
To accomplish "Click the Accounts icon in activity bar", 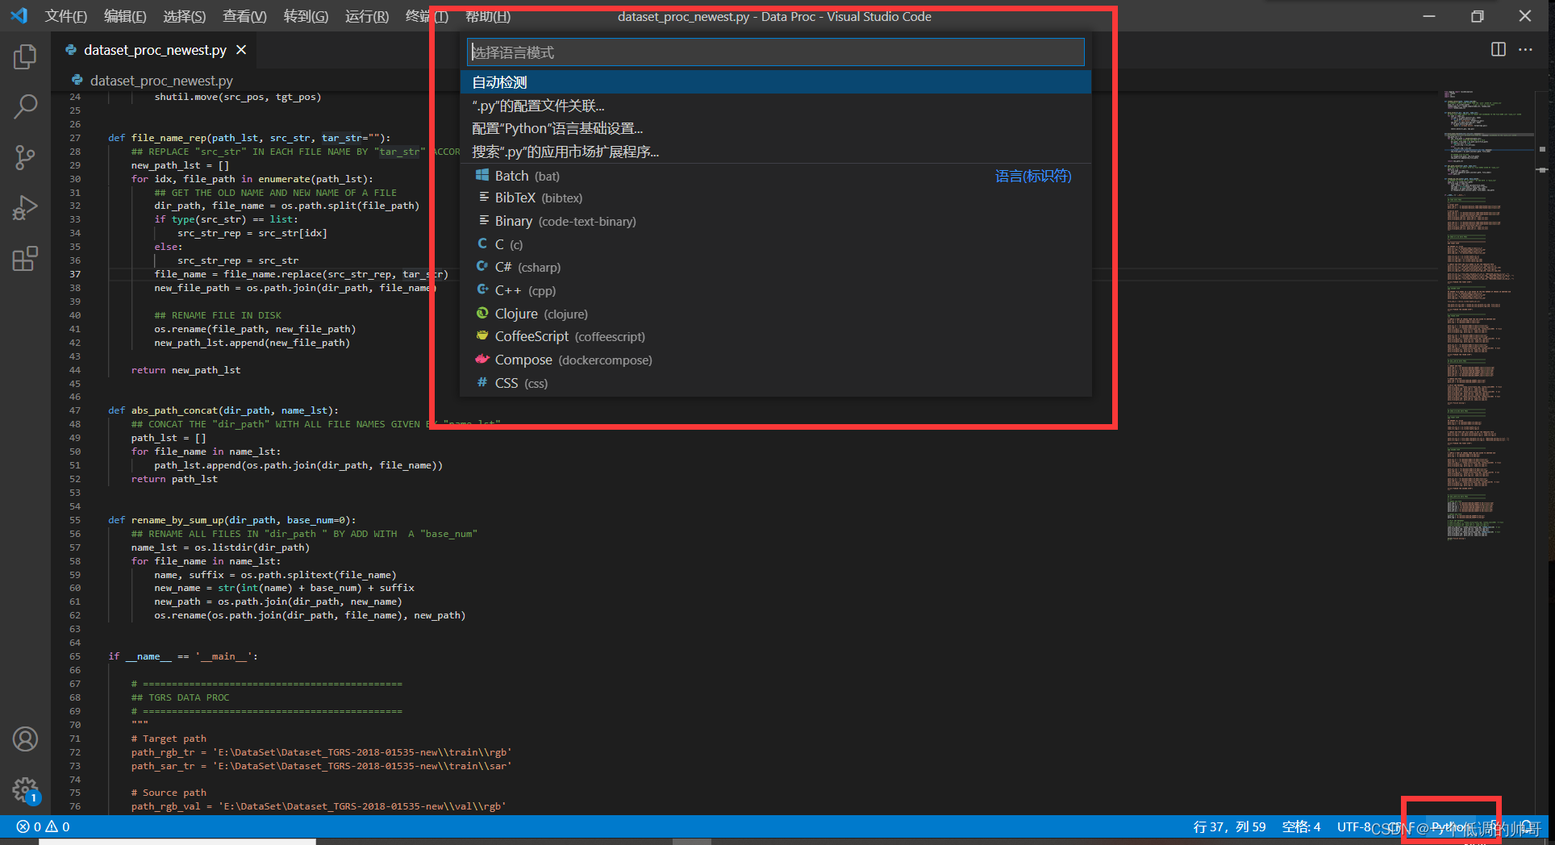I will point(25,738).
